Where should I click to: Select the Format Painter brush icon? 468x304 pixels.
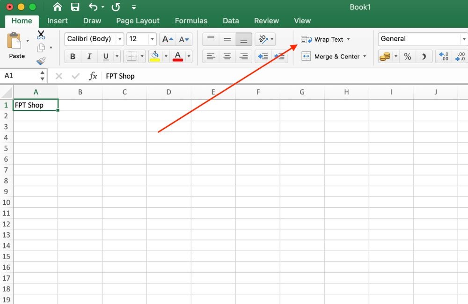coord(41,60)
